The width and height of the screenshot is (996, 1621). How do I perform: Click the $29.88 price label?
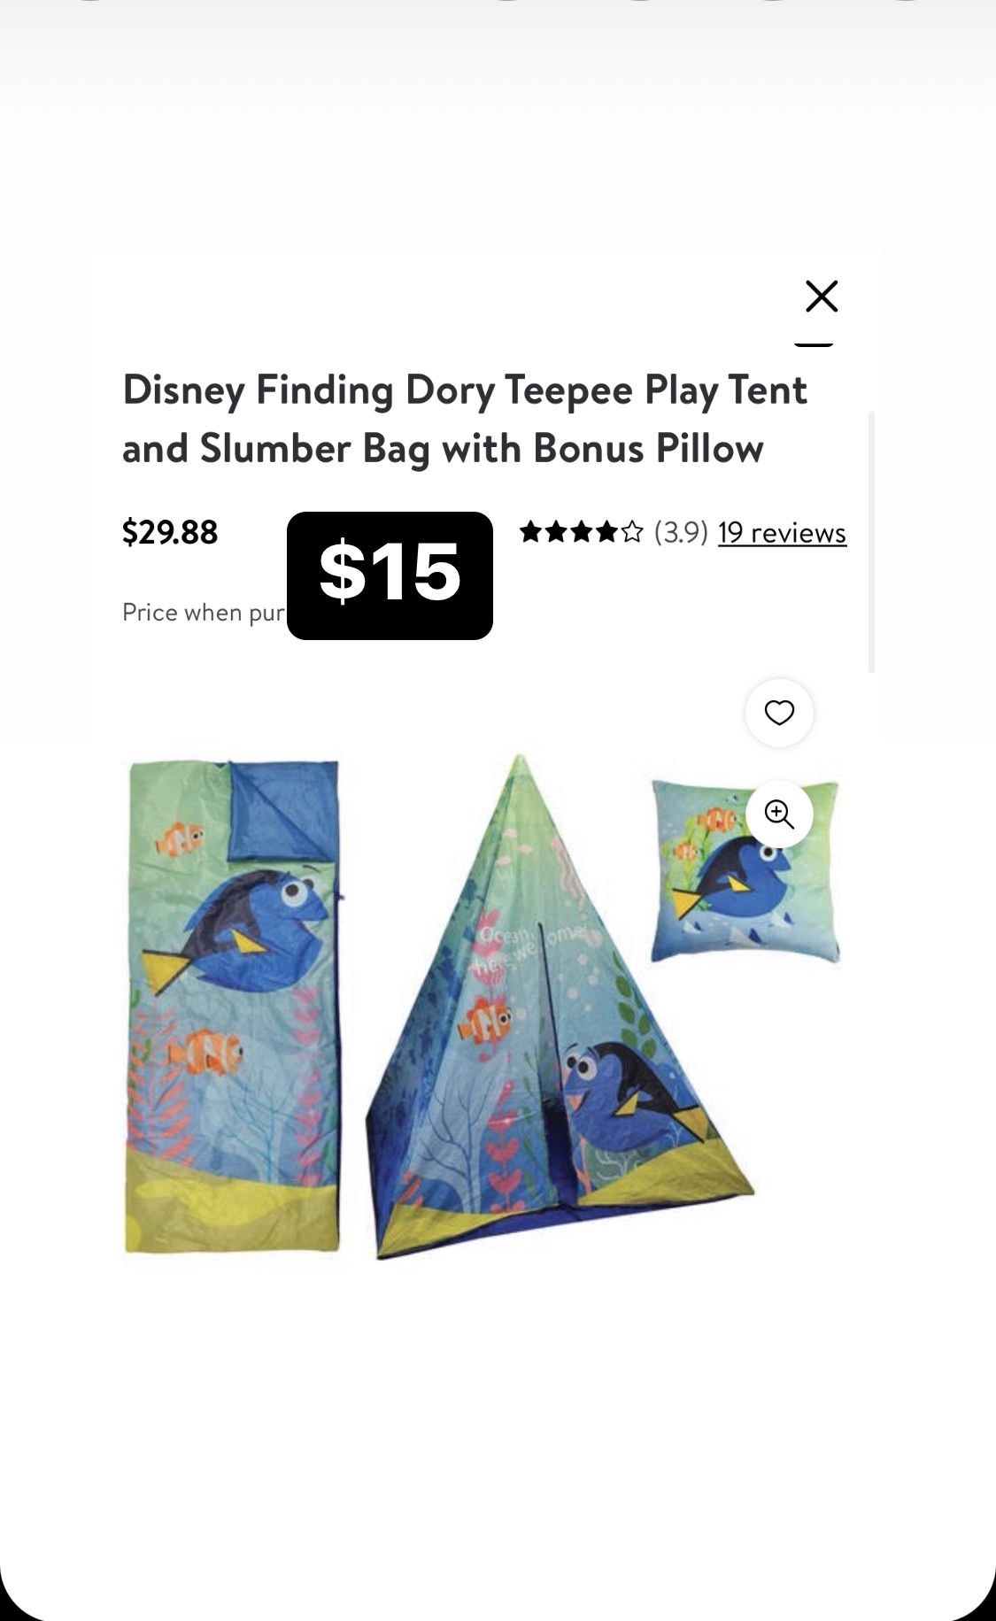click(x=170, y=532)
